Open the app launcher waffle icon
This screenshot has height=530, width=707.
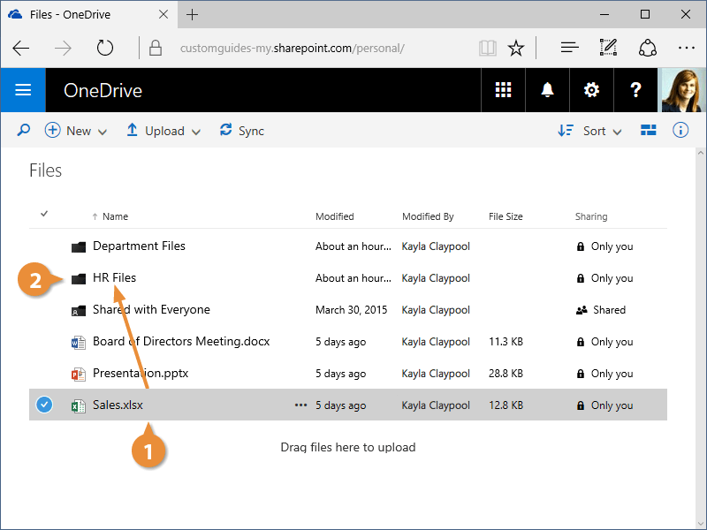503,90
